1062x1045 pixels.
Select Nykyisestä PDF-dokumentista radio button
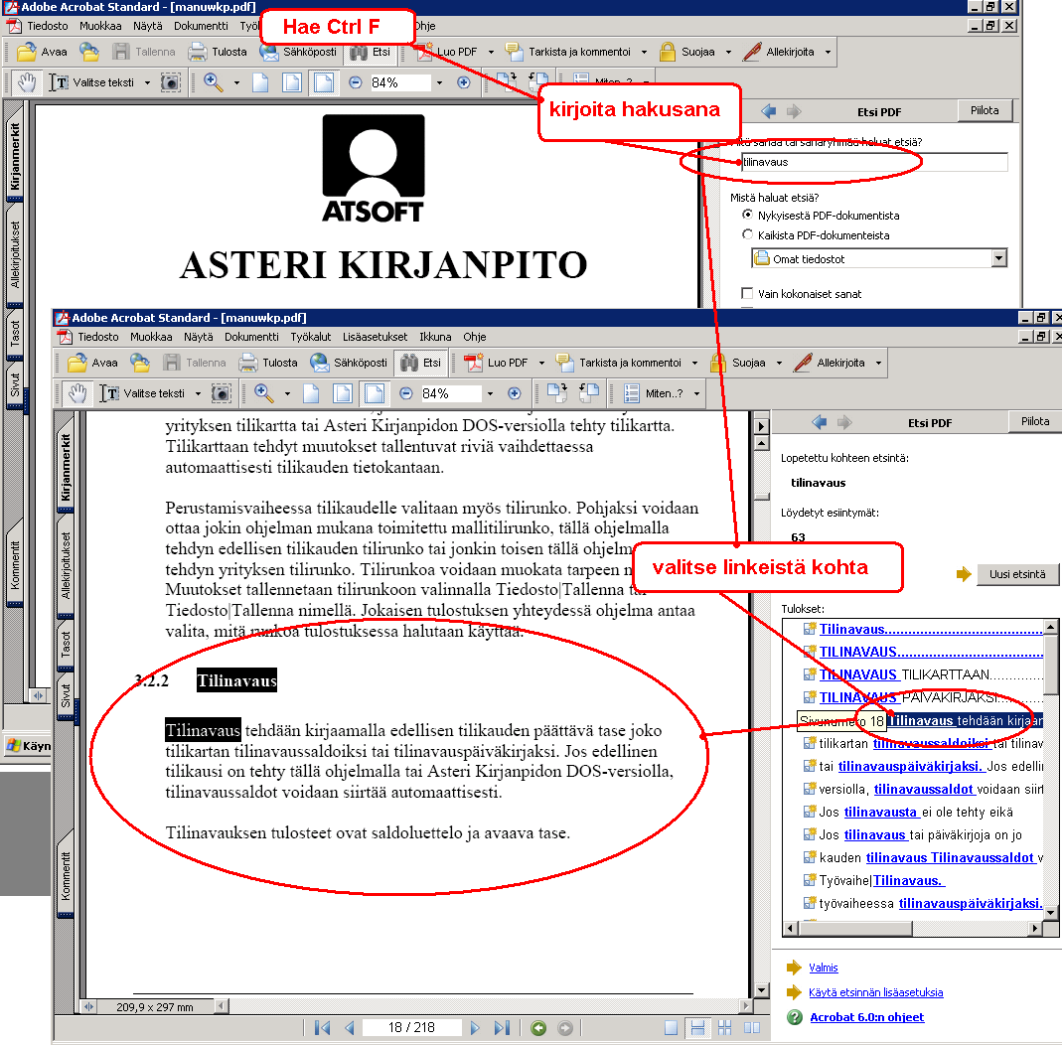click(x=747, y=215)
